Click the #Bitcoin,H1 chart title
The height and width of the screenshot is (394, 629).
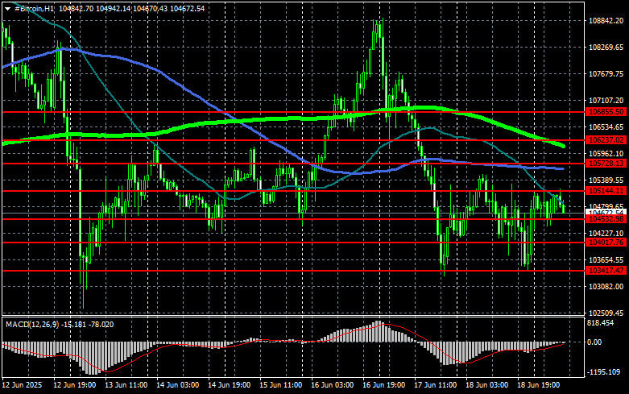pyautogui.click(x=34, y=8)
